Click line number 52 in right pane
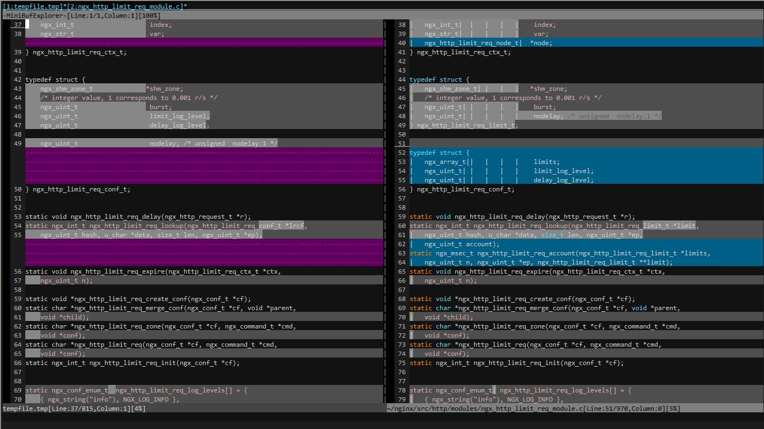This screenshot has width=764, height=429. 402,153
